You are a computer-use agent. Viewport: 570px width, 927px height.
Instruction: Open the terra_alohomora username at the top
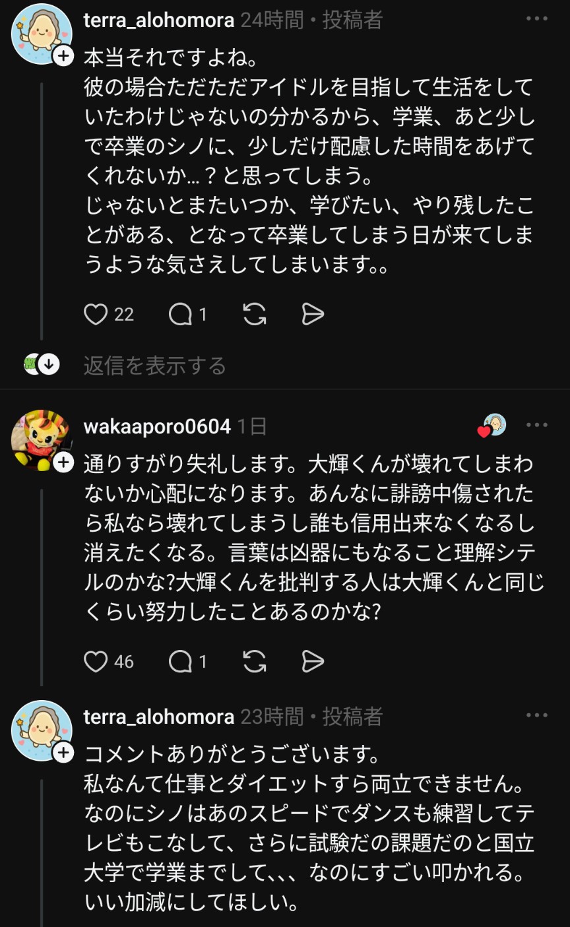(x=159, y=20)
